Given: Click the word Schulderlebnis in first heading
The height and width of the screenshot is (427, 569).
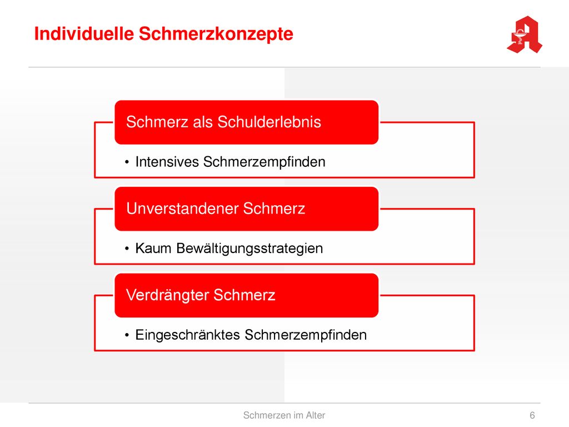Looking at the screenshot, I should click(269, 122).
